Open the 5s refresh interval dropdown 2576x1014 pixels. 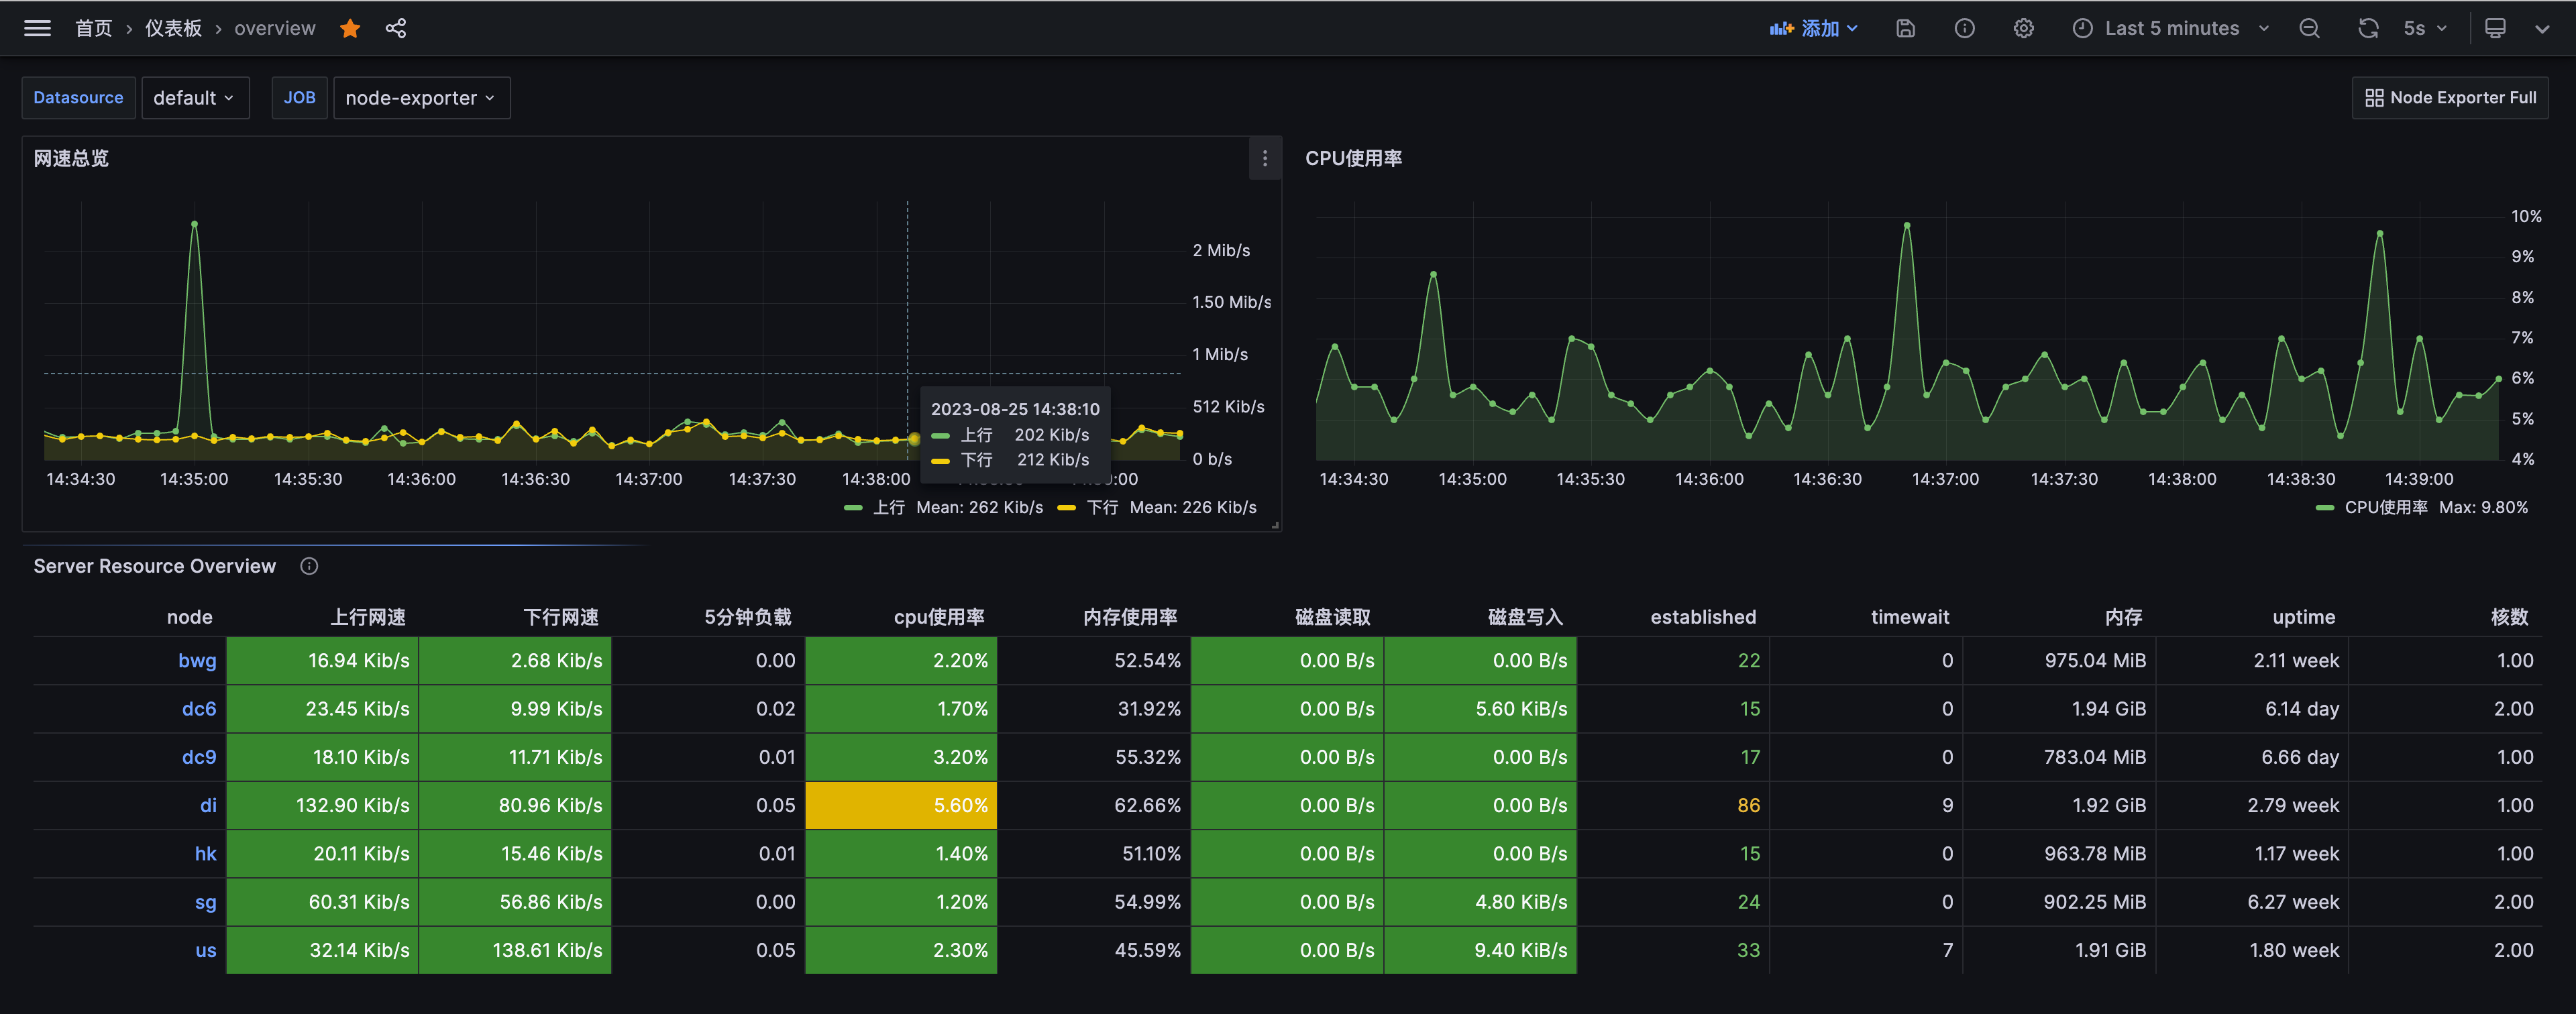click(x=2425, y=28)
